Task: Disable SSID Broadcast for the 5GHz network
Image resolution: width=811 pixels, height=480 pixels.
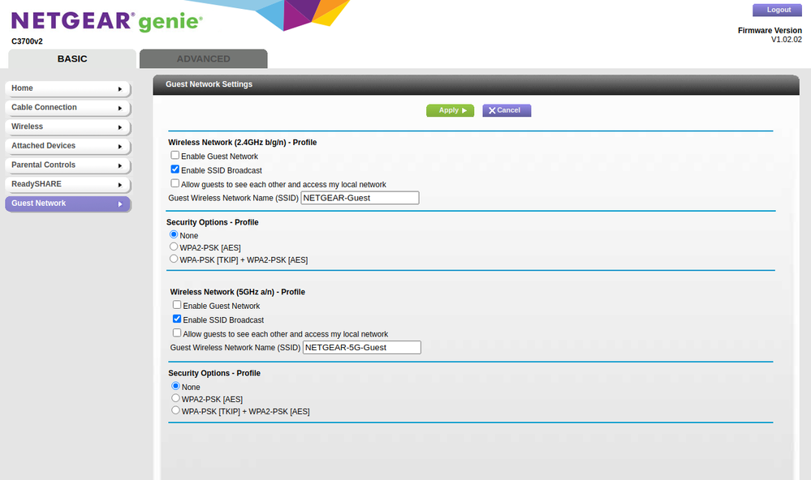Action: click(176, 319)
